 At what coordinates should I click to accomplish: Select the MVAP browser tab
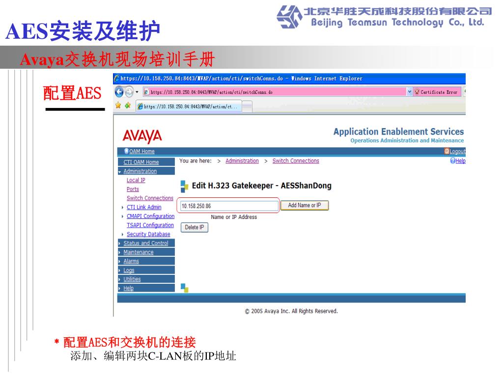(x=189, y=107)
